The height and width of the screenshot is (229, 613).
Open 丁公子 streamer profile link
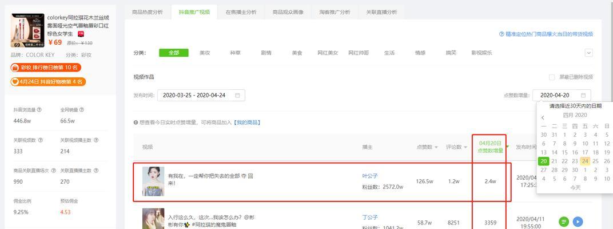click(x=370, y=217)
